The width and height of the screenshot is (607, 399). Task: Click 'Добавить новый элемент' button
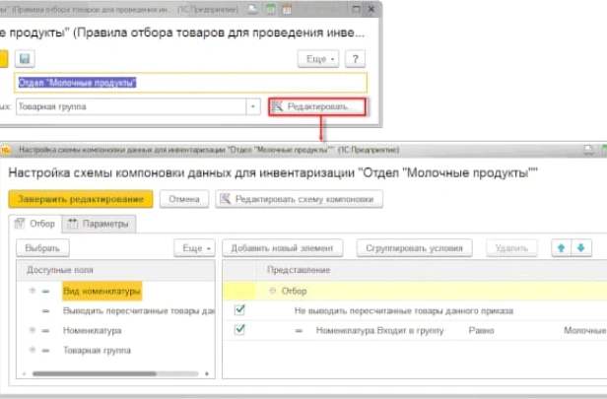(282, 248)
